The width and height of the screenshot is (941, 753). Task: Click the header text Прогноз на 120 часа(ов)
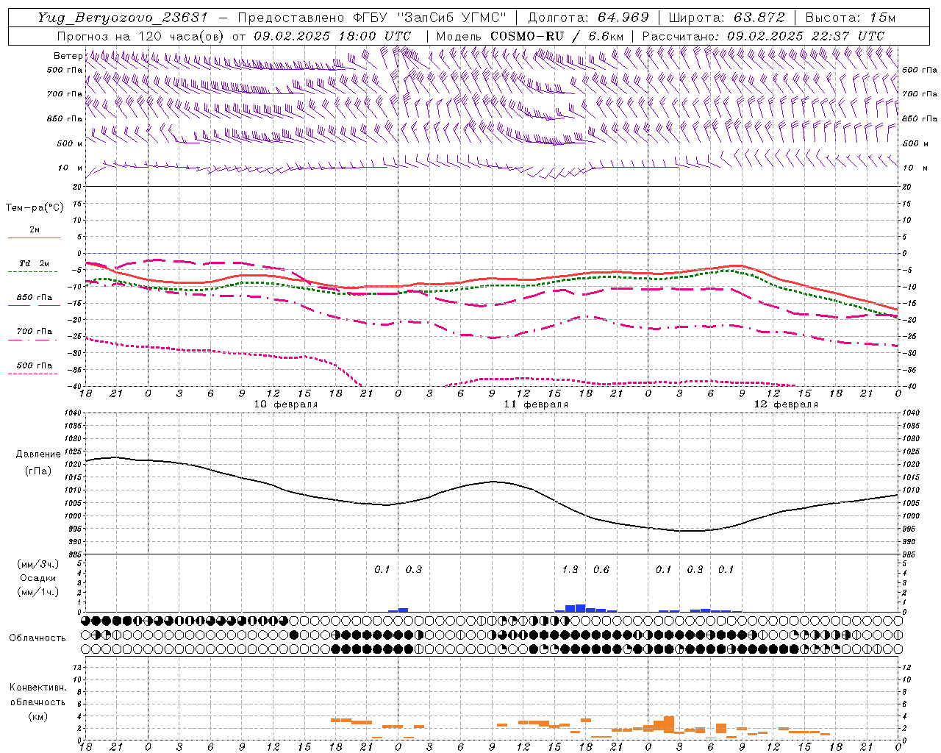click(x=141, y=35)
